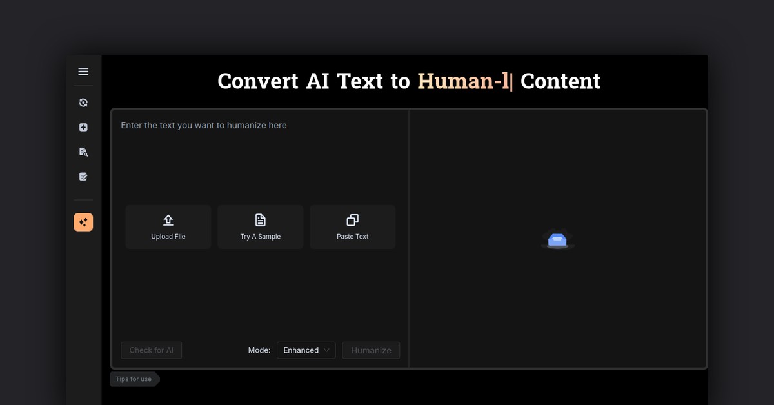The height and width of the screenshot is (405, 774).
Task: Open the hamburger menu in sidebar
Action: click(x=83, y=72)
